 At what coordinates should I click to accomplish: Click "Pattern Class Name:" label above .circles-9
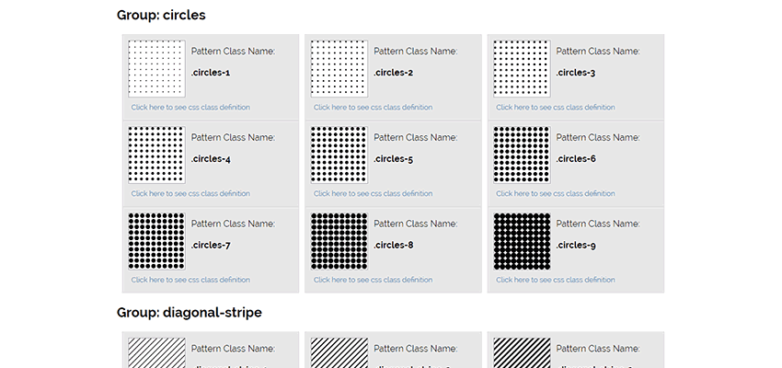click(x=598, y=224)
